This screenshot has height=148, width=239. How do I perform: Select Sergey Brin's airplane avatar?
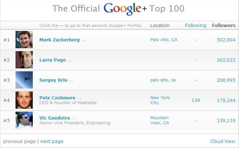click(24, 80)
